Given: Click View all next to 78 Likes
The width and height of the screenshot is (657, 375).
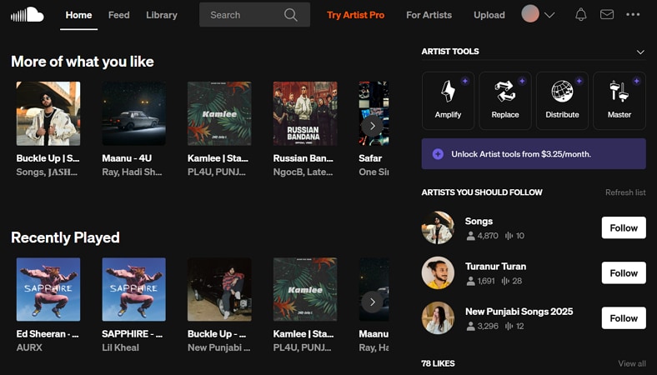Looking at the screenshot, I should click(631, 363).
